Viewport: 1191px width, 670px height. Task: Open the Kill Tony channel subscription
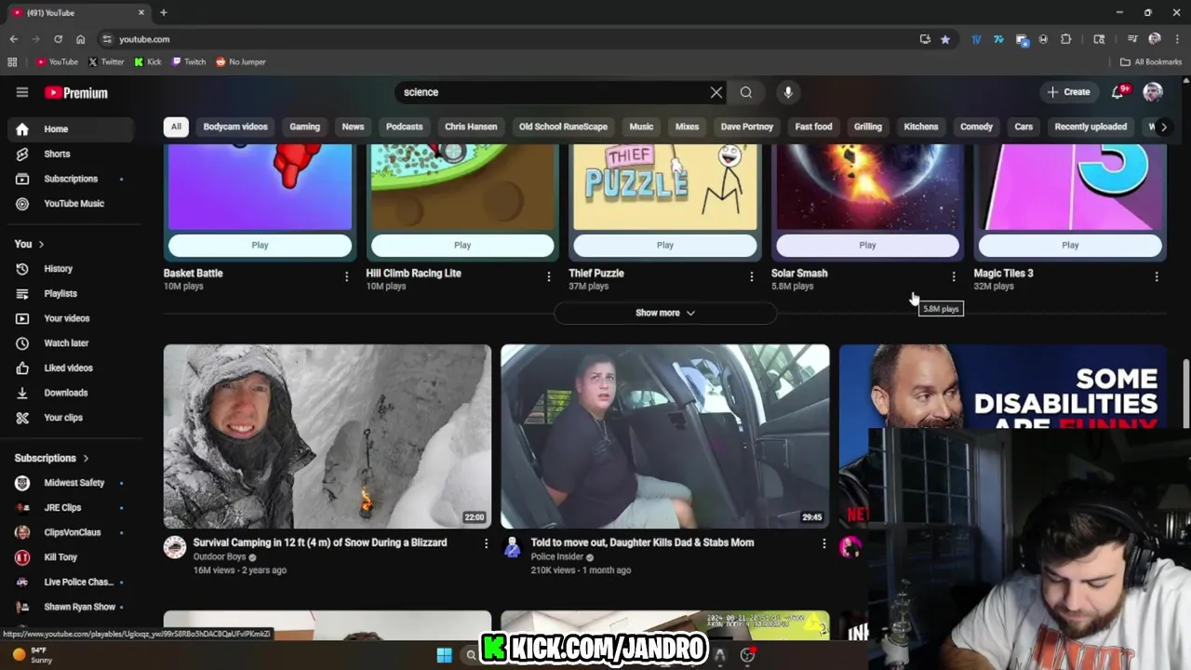tap(71, 557)
